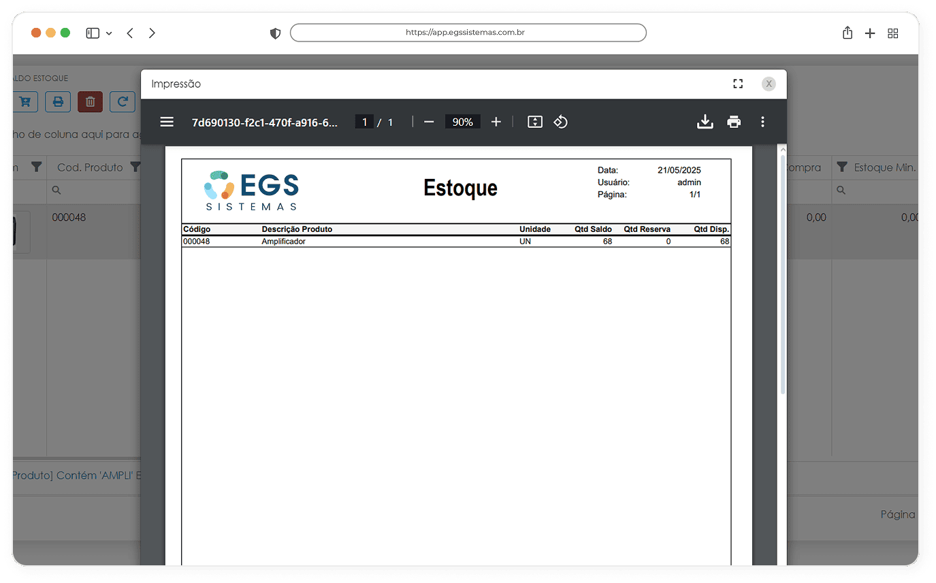Print the PDF from viewer toolbar
Screen dimensions: 936x583
pyautogui.click(x=734, y=122)
